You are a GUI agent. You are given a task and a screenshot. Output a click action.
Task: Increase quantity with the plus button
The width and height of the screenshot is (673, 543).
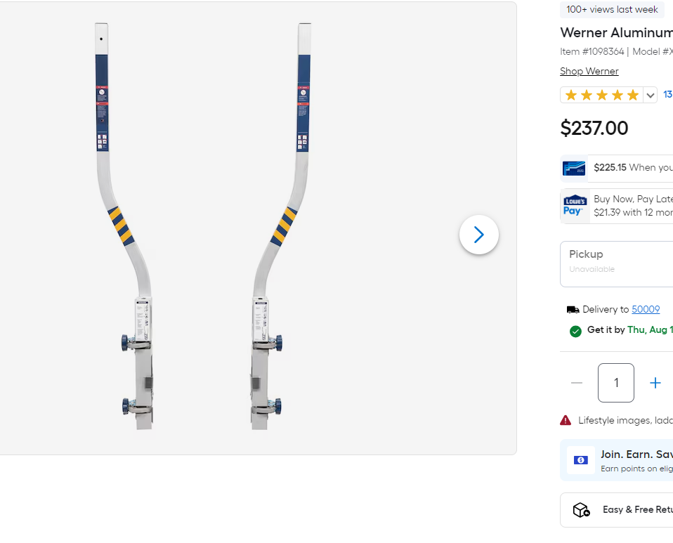click(x=655, y=383)
